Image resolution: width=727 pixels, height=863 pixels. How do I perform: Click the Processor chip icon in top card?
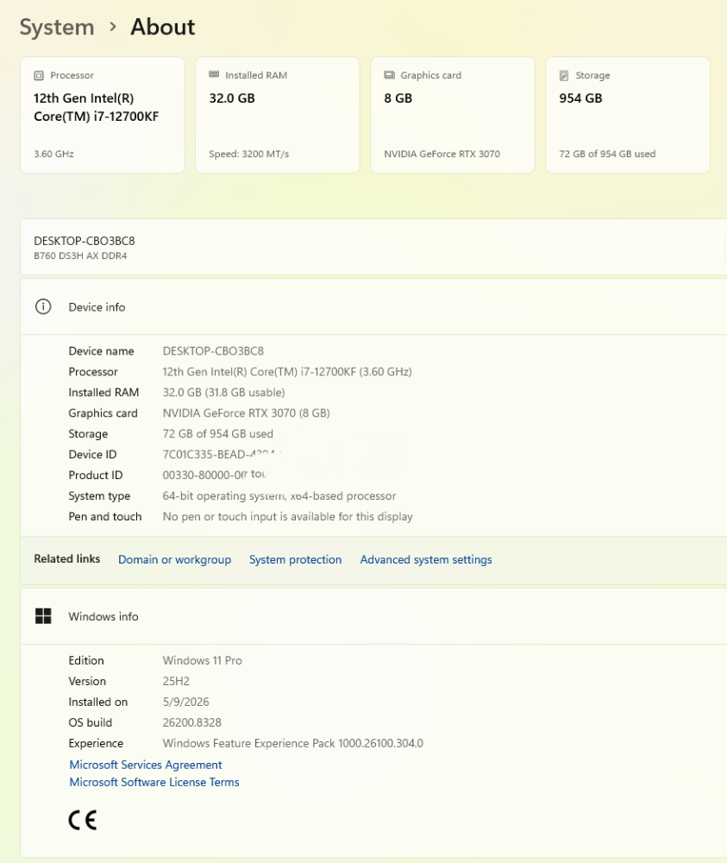pyautogui.click(x=39, y=75)
